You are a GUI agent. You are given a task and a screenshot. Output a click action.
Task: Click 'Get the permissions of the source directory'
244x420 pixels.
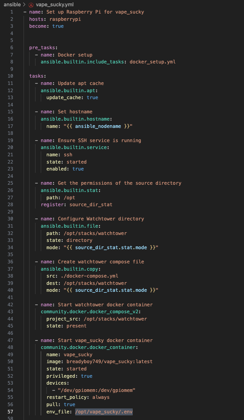point(120,183)
